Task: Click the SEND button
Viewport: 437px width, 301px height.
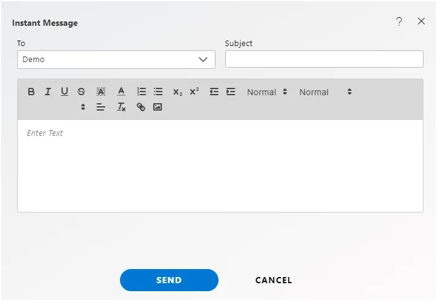Action: (x=169, y=280)
